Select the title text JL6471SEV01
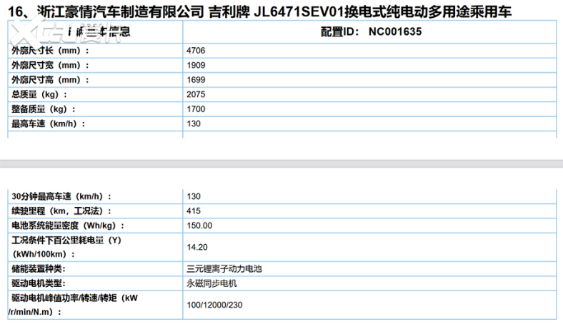This screenshot has height=329, width=563. click(x=299, y=11)
